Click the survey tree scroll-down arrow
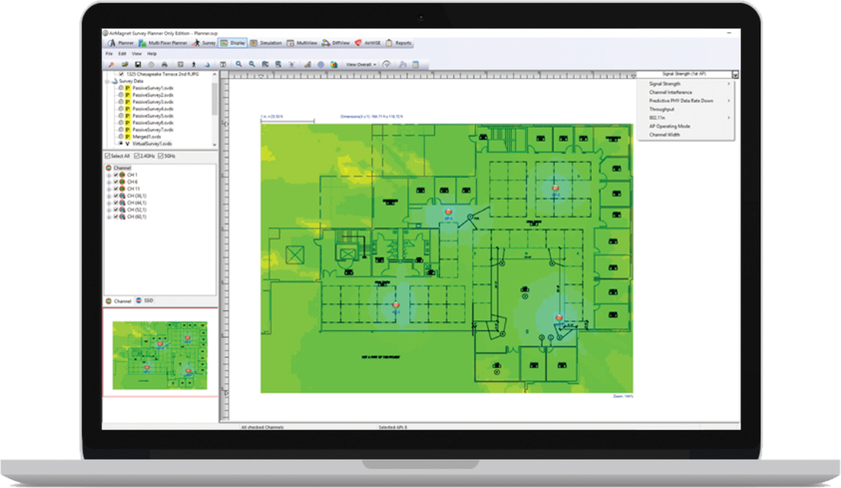Image resolution: width=841 pixels, height=488 pixels. 214,144
